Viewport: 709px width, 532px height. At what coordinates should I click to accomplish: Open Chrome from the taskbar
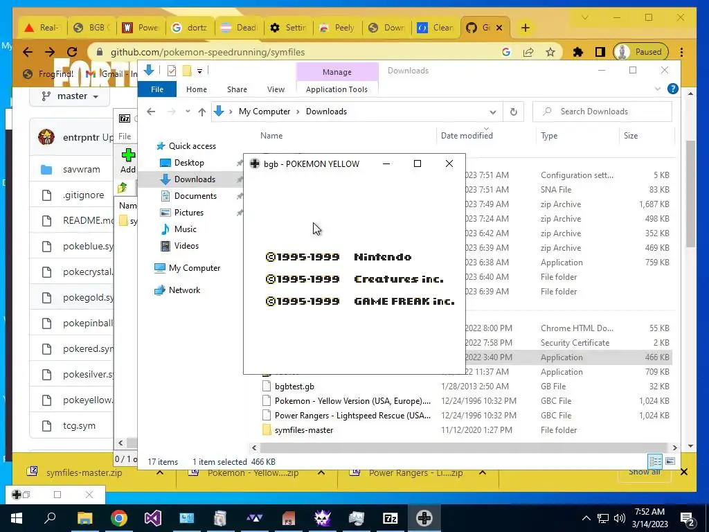[118, 518]
